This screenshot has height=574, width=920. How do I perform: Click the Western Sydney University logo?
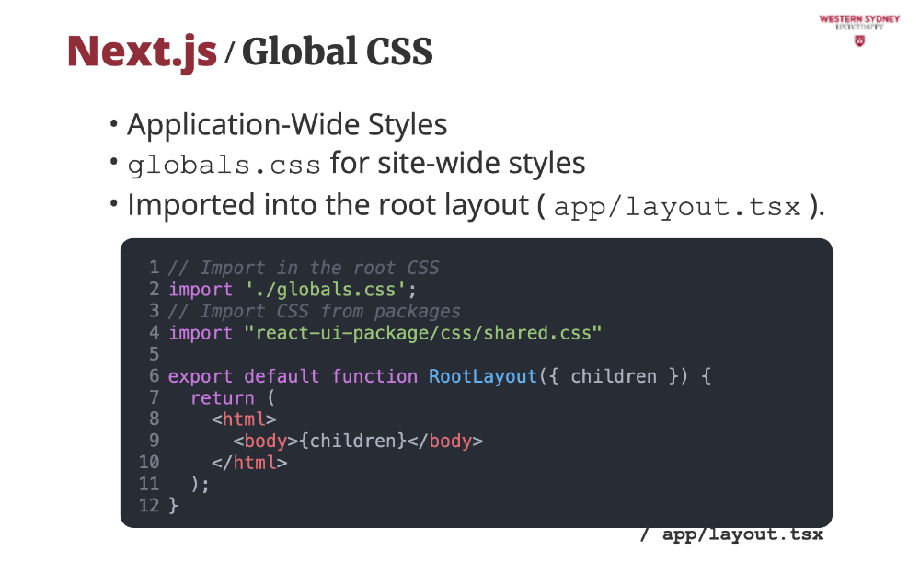(x=859, y=22)
